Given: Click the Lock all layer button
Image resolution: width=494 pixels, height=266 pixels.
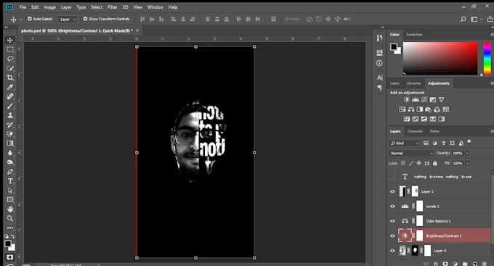Looking at the screenshot, I should pos(435,163).
